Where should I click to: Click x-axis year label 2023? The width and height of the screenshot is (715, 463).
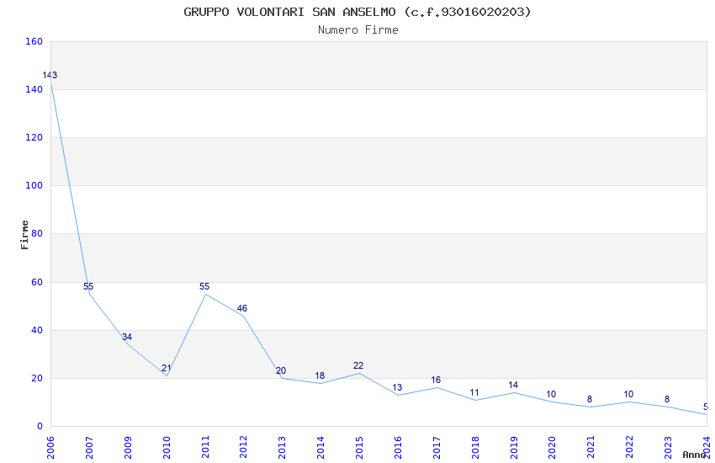pyautogui.click(x=668, y=448)
